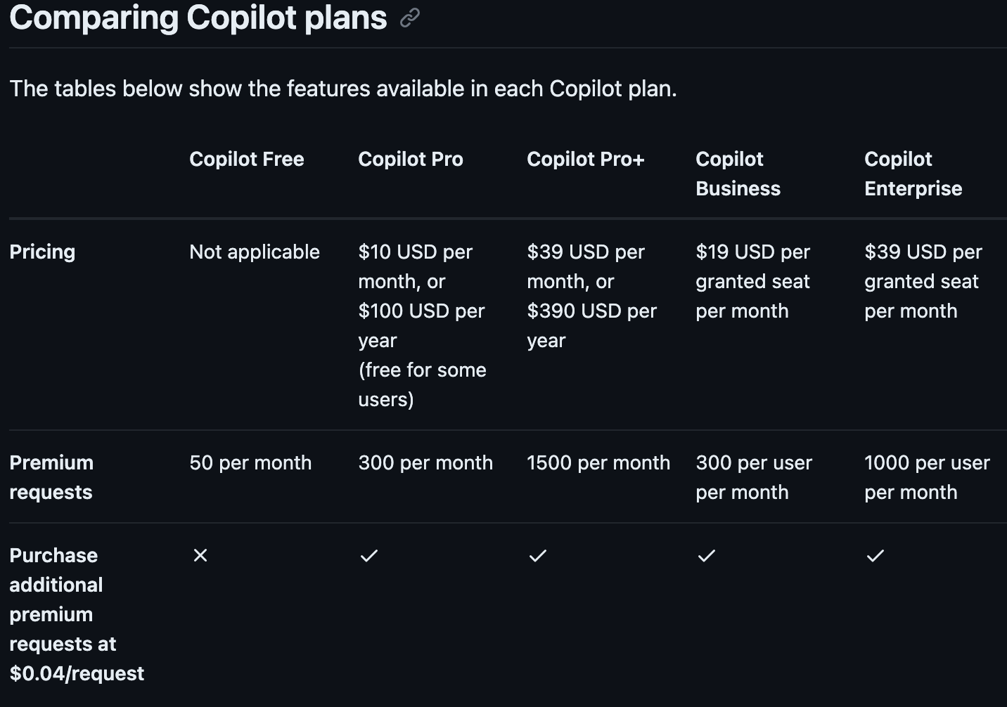Click the Comparing Copilot plans heading
Image resolution: width=1007 pixels, height=707 pixels.
[198, 18]
